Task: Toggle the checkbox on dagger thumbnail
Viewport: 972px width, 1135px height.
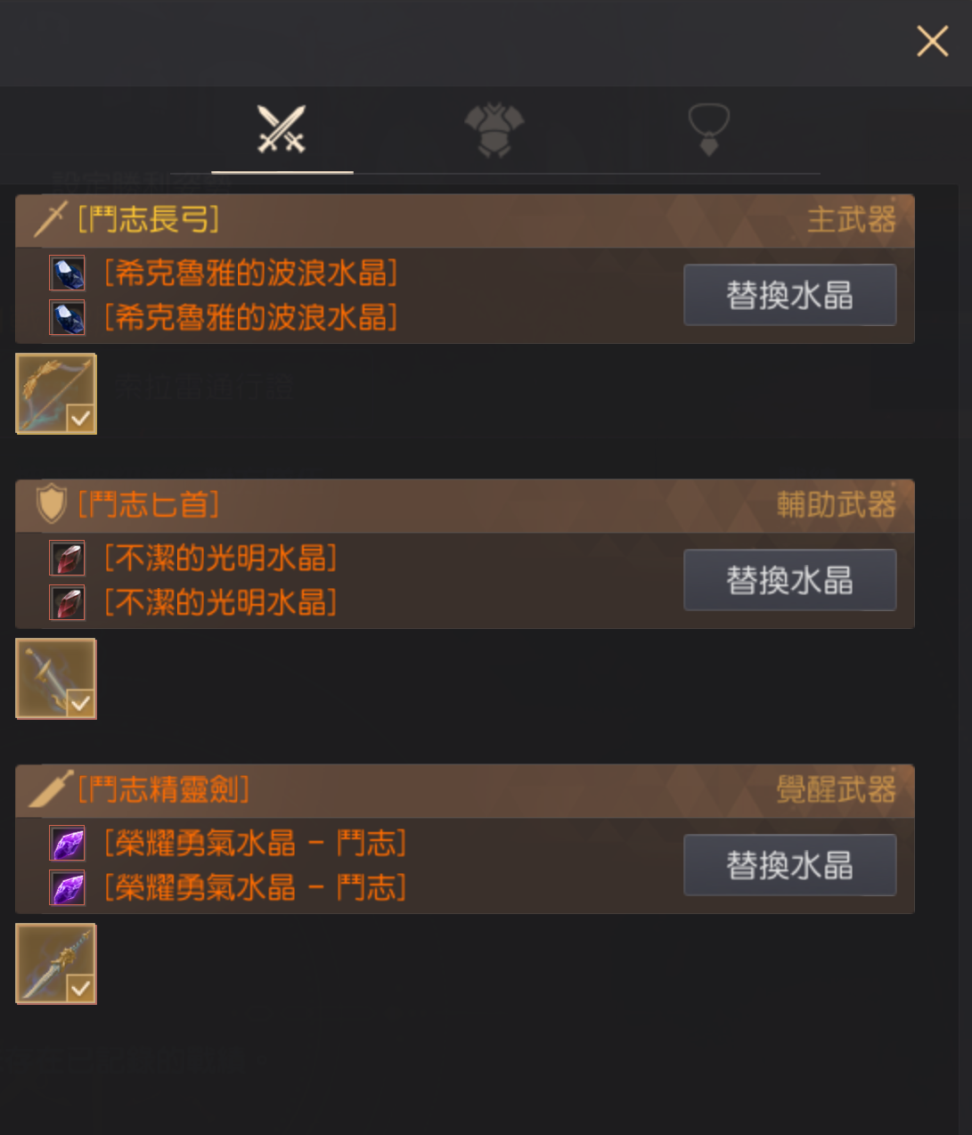Action: (80, 703)
